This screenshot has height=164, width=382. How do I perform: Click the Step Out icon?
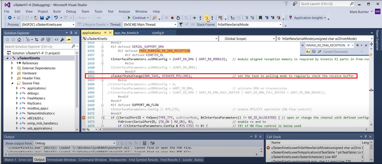pos(212,18)
